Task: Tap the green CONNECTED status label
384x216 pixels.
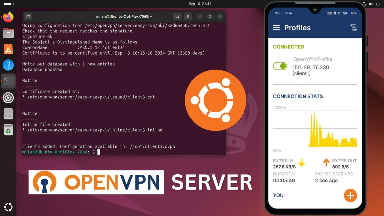Action: 288,47
